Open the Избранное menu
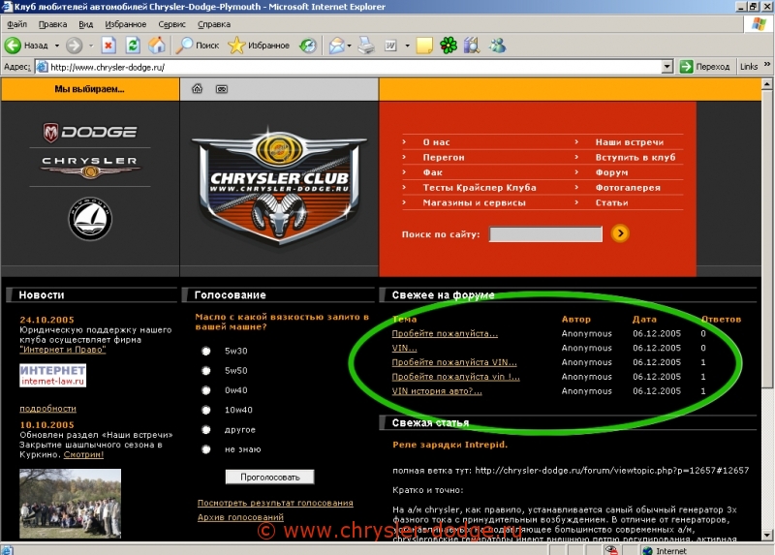 [126, 24]
